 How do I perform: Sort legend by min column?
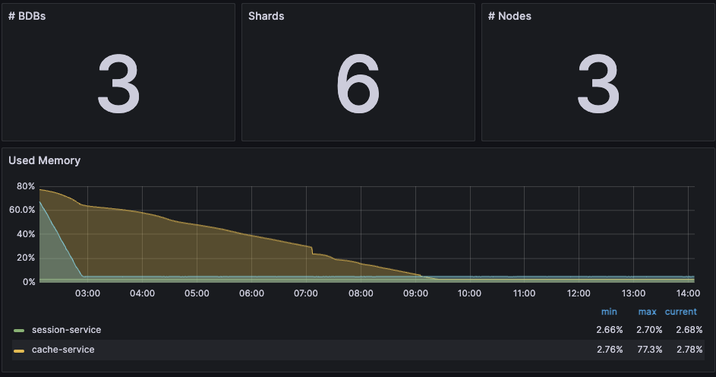click(609, 312)
